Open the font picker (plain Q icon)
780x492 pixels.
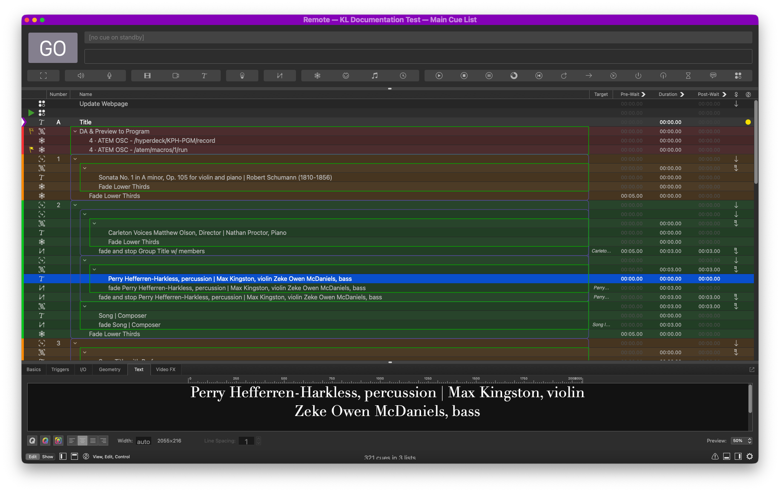tap(32, 441)
